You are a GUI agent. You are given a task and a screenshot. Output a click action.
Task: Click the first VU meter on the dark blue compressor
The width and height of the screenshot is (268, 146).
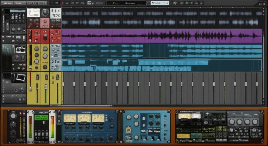tap(70, 118)
